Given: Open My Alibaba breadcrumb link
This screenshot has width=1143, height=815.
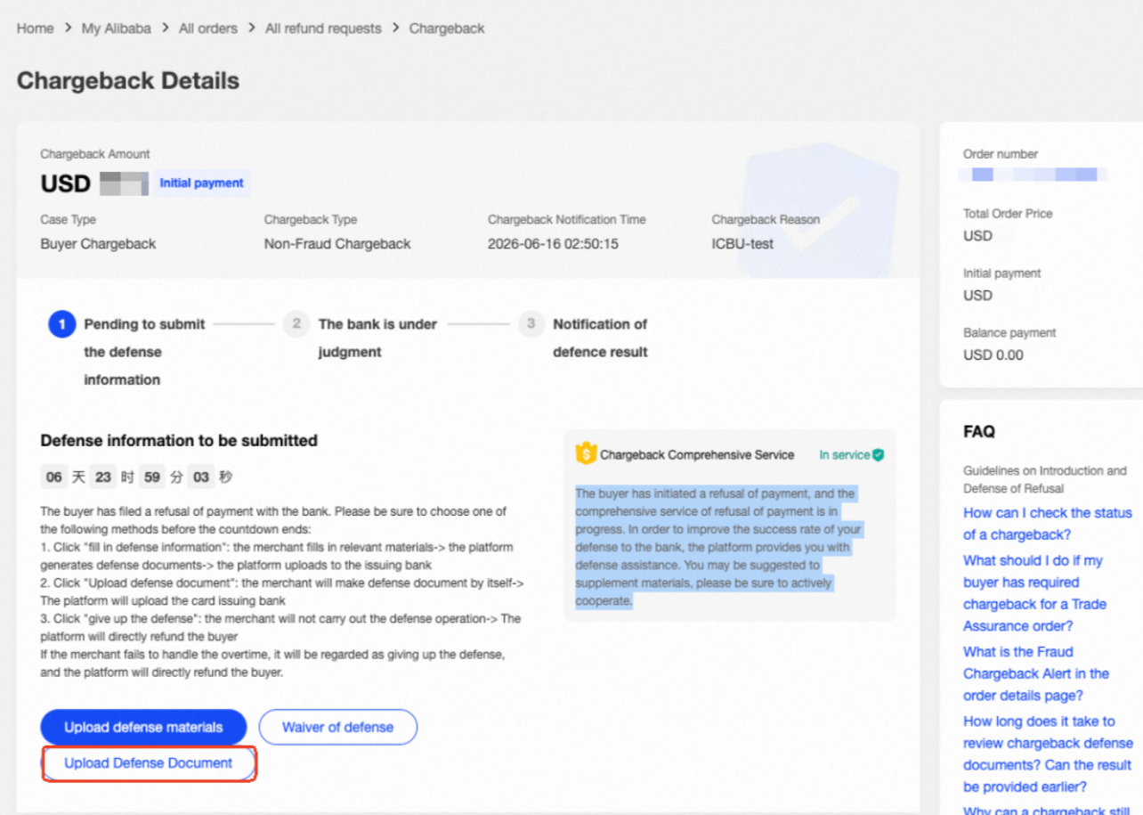Looking at the screenshot, I should (x=117, y=29).
